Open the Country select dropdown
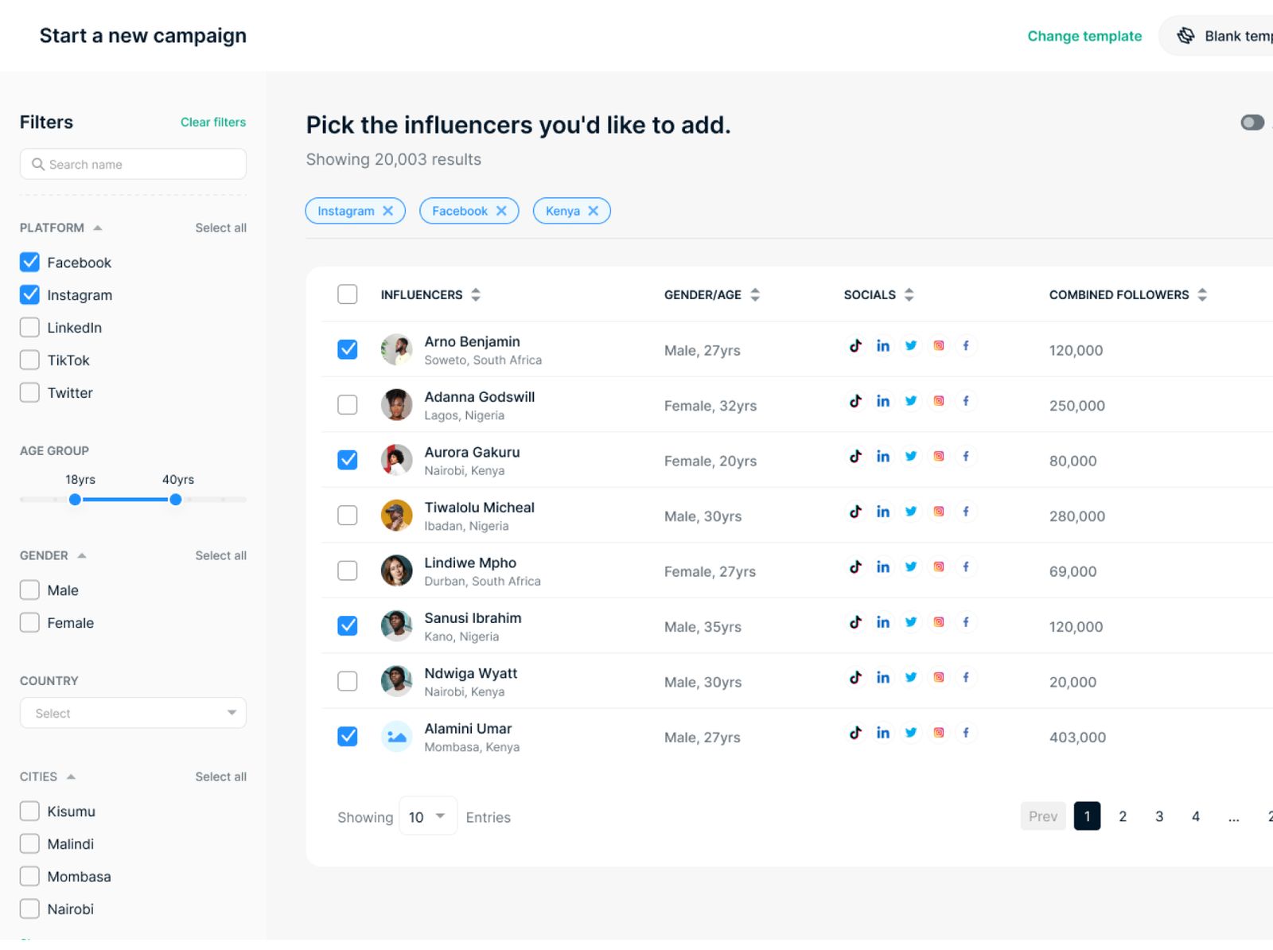Viewport: 1273px width, 950px height. [x=133, y=713]
